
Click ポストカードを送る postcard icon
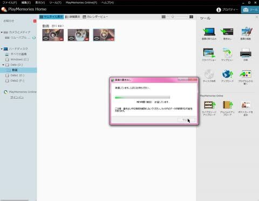[x=246, y=105]
